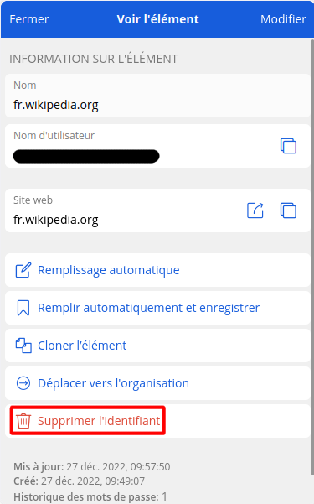Copy the Site web URL icon
The height and width of the screenshot is (504, 314).
[x=288, y=210]
